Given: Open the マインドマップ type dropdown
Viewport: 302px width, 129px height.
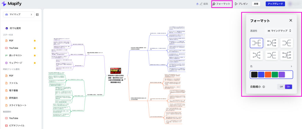Looking at the screenshot, I should click(x=278, y=31).
